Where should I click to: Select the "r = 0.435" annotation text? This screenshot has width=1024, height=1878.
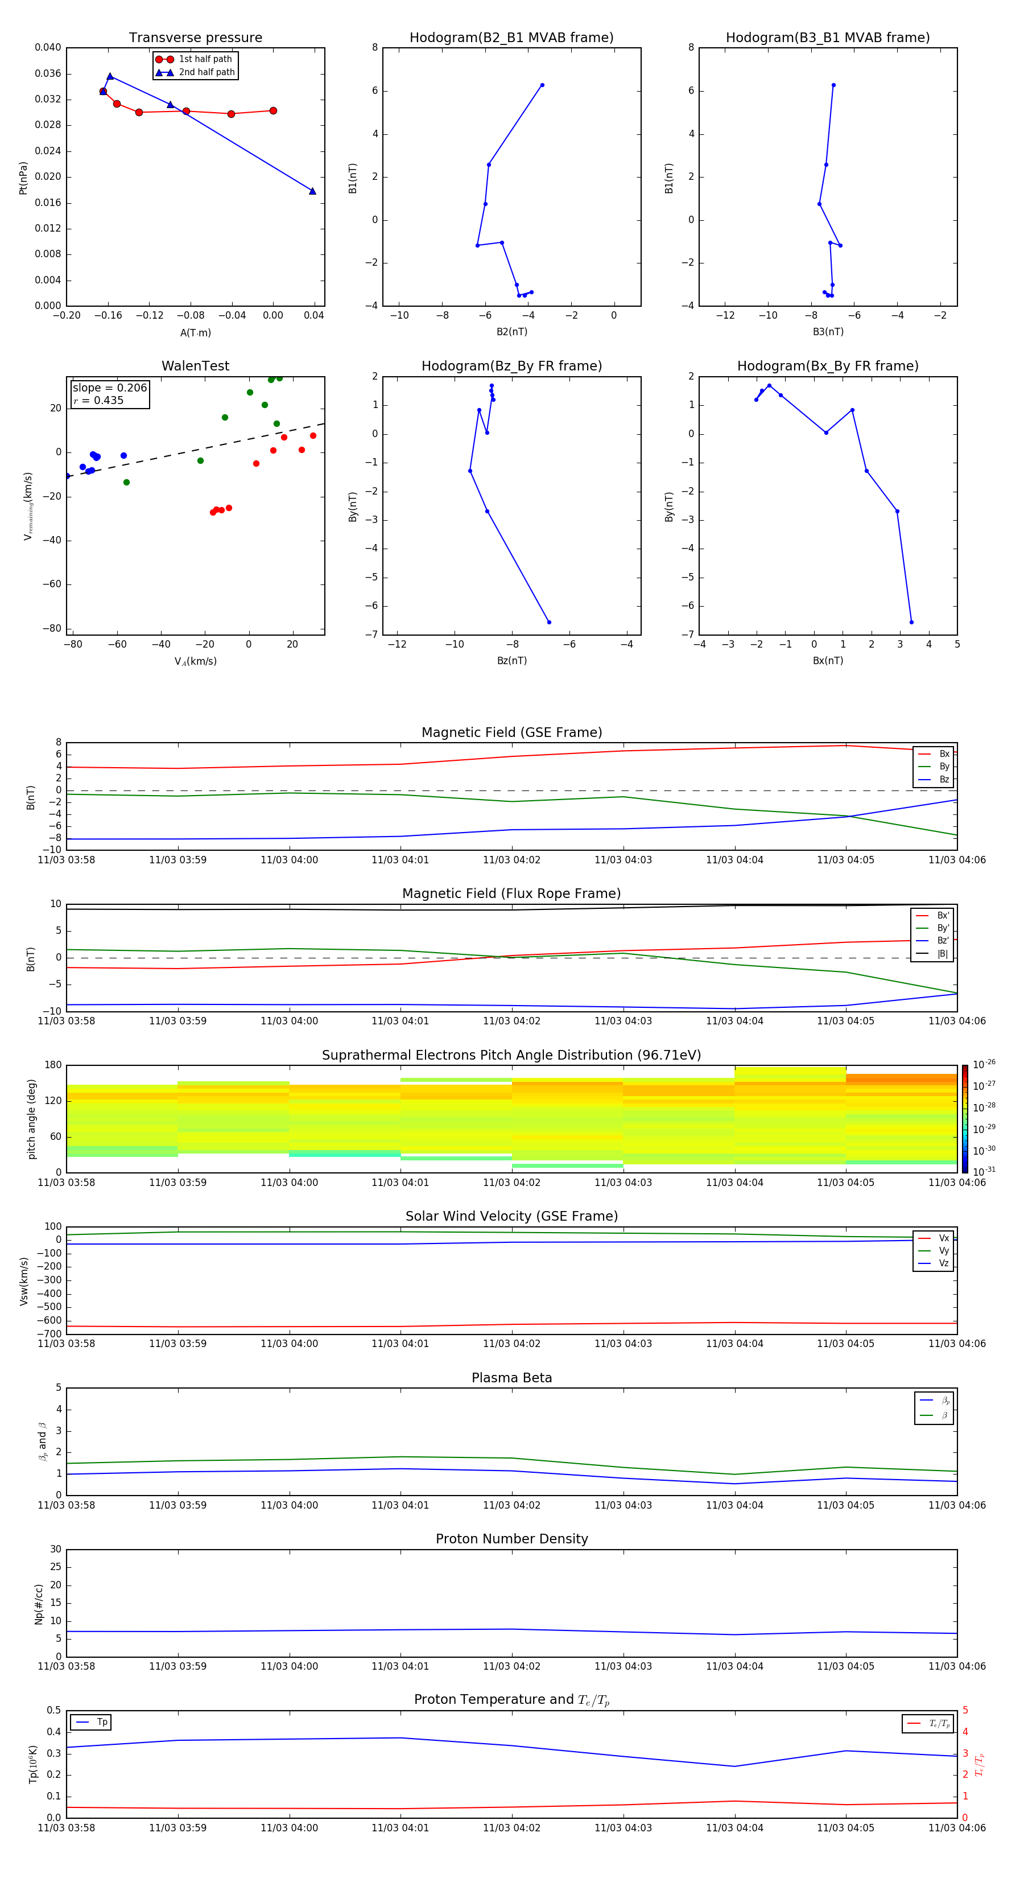[98, 400]
